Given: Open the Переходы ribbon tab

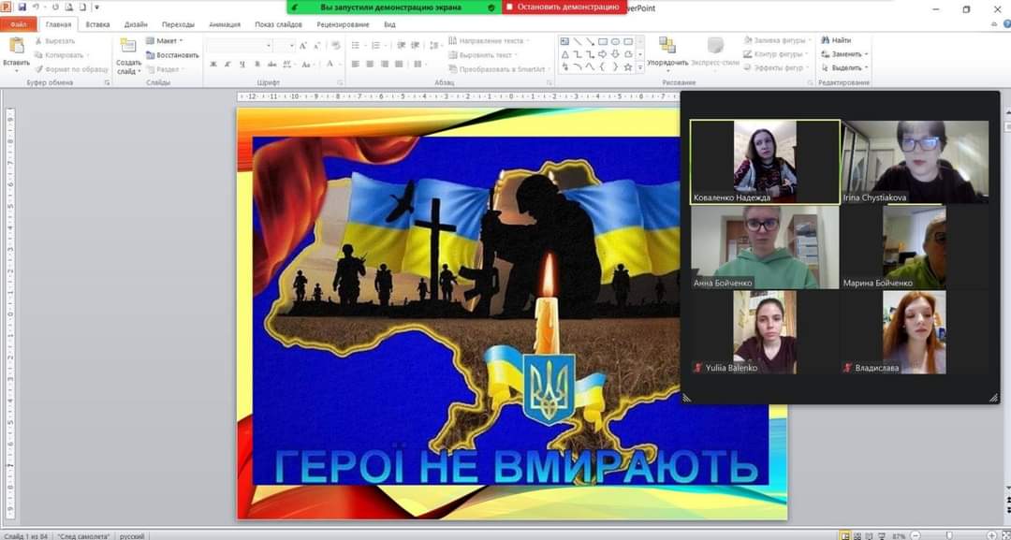Looking at the screenshot, I should pos(178,24).
